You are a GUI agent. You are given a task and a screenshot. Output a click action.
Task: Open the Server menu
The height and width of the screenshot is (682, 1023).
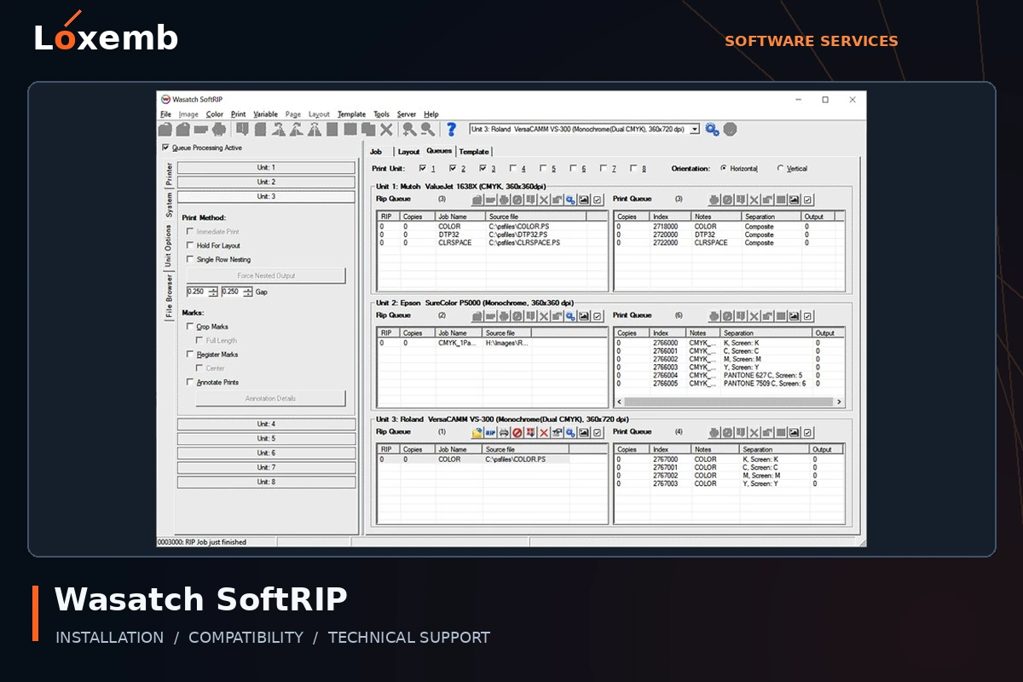pos(407,114)
